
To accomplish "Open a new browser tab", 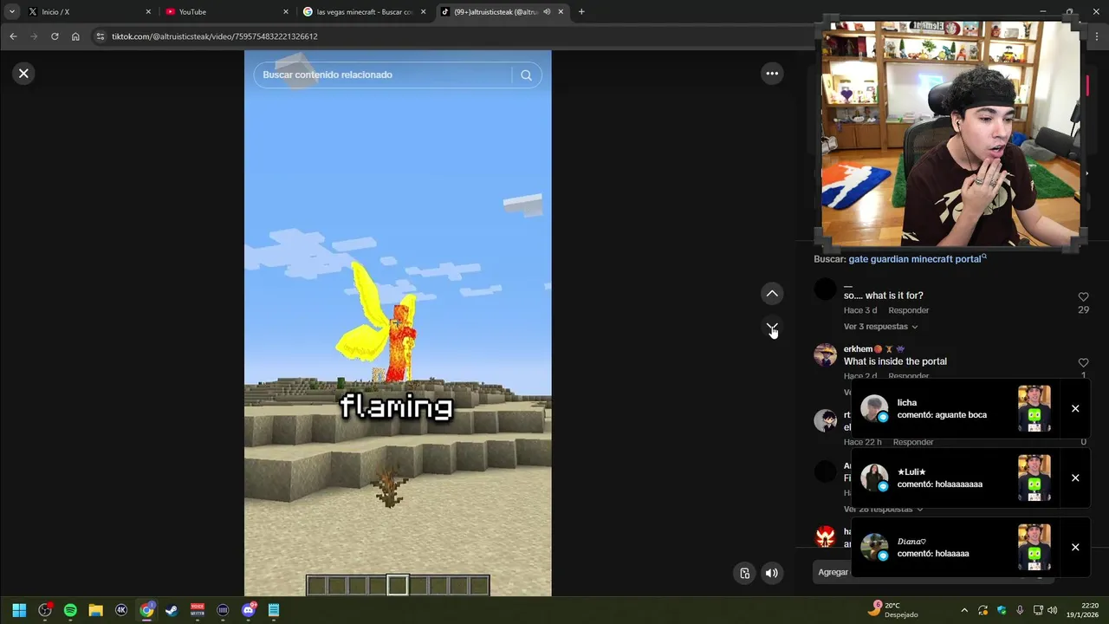I will [581, 12].
